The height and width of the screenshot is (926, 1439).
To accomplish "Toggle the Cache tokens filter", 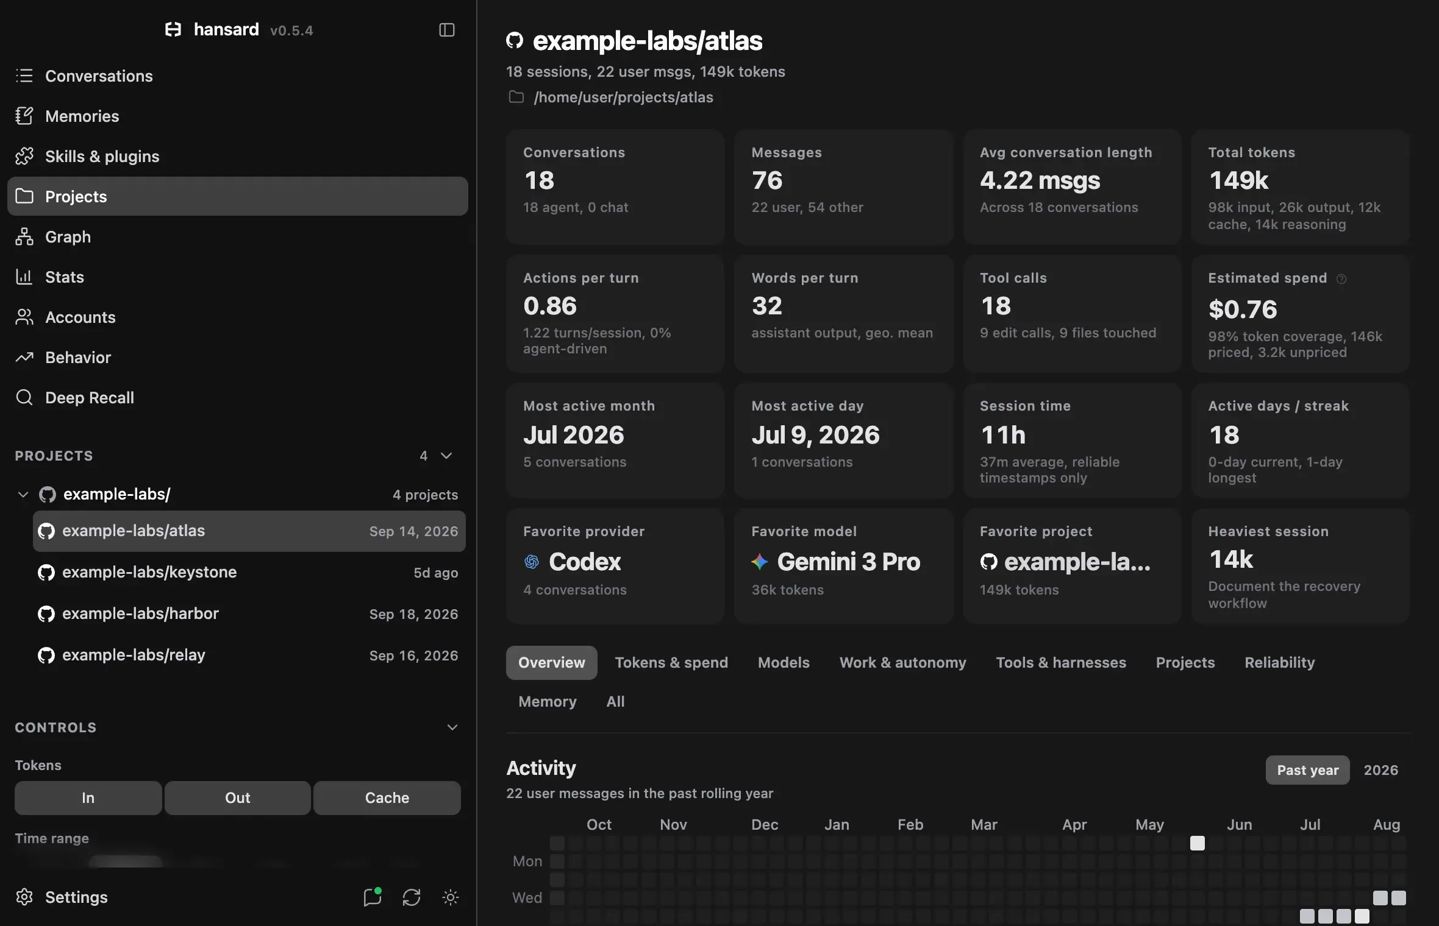I will point(387,797).
